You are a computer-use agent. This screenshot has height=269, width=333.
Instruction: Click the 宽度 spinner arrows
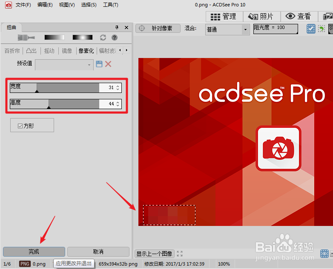[x=118, y=88]
